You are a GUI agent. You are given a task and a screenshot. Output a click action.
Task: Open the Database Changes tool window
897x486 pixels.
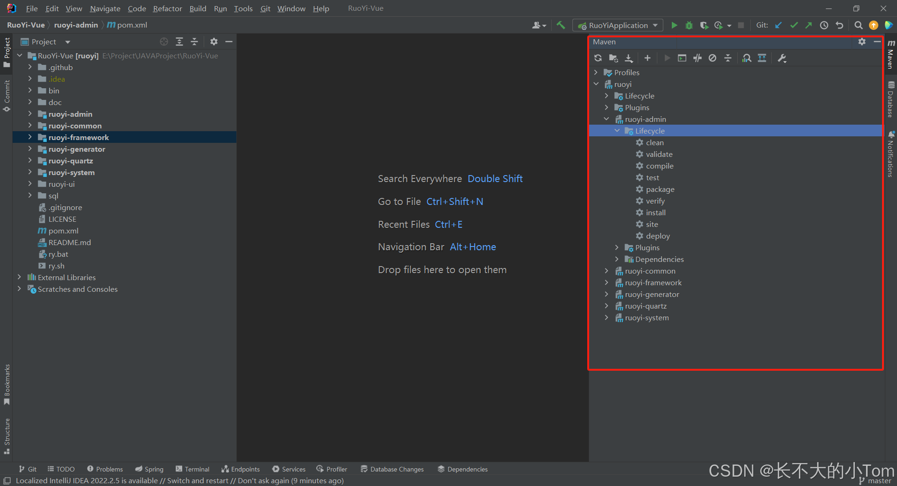tap(392, 469)
